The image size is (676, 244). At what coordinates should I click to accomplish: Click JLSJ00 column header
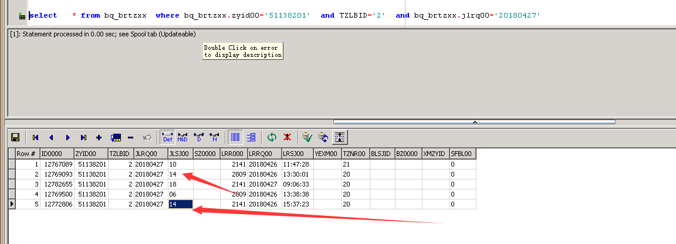click(180, 154)
